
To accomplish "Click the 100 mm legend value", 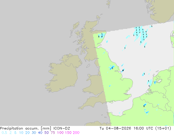I will 60,133.
